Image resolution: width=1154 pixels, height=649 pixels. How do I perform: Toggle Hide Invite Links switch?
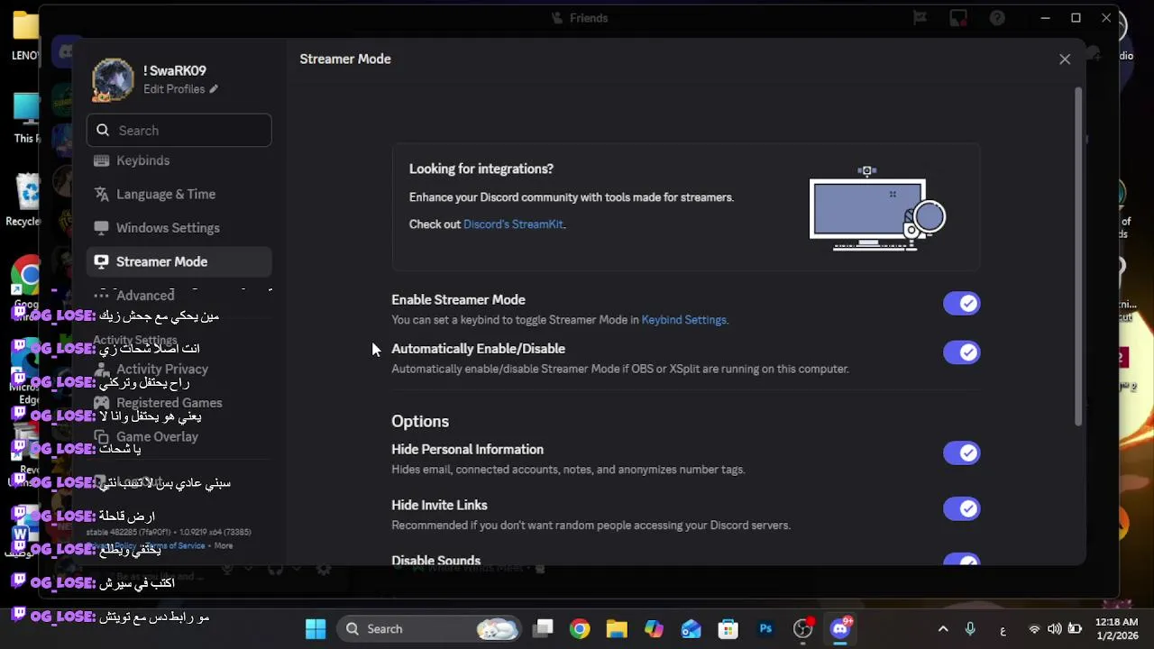tap(961, 509)
